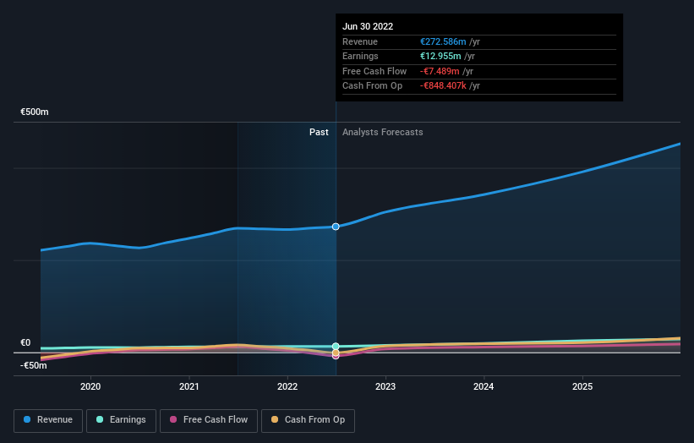The image size is (694, 443).
Task: Toggle the Earnings legend series
Action: (x=121, y=420)
